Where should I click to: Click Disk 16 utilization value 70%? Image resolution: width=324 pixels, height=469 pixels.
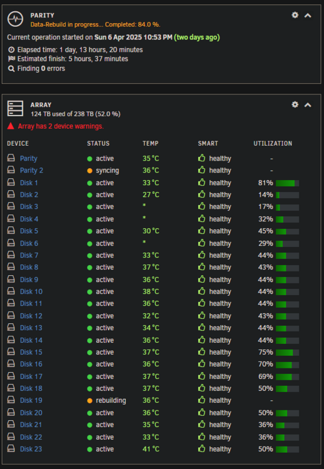pyautogui.click(x=266, y=365)
